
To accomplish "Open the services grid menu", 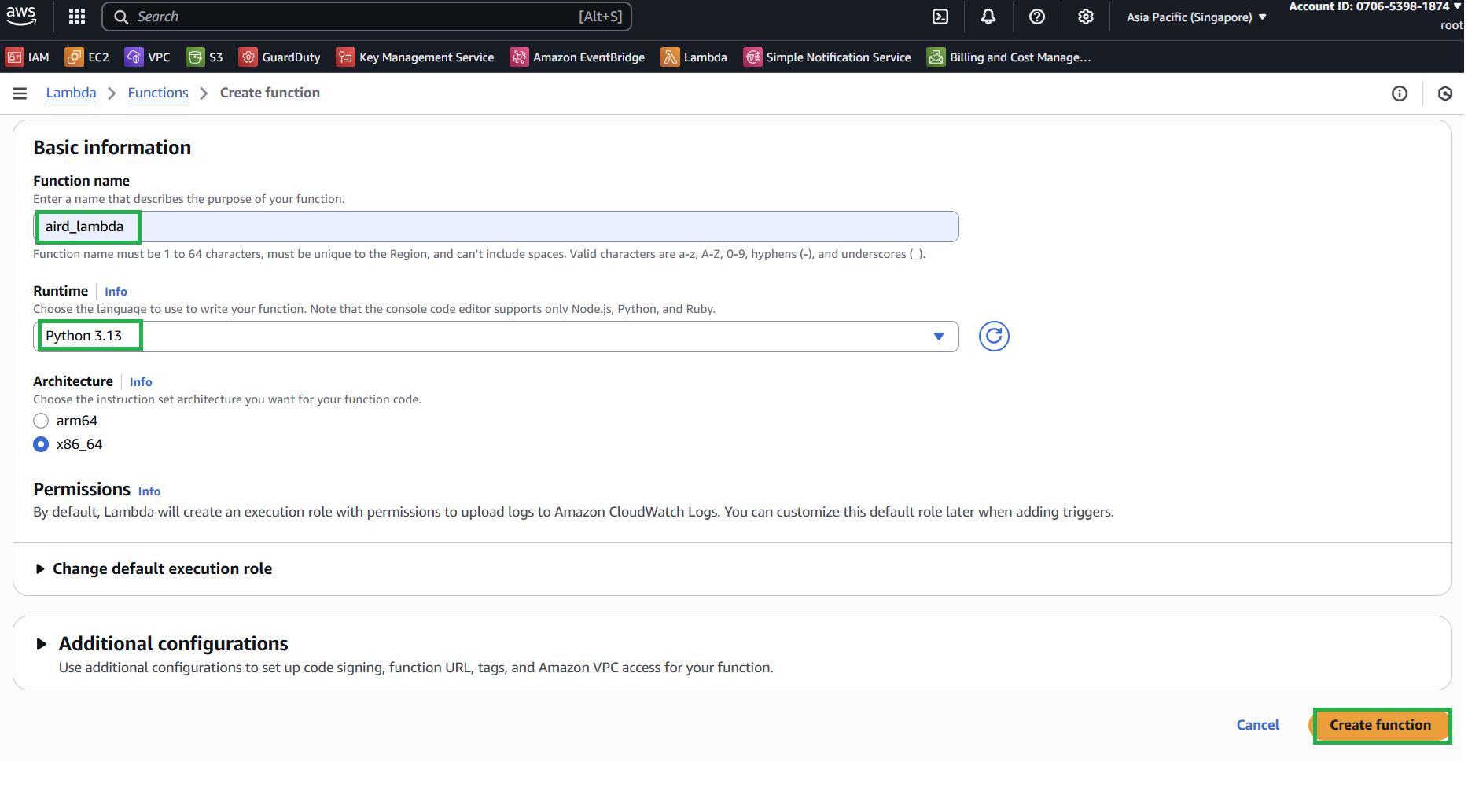I will 77,17.
